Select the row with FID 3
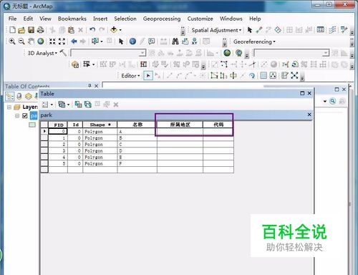The height and width of the screenshot is (275, 358). click(44, 150)
